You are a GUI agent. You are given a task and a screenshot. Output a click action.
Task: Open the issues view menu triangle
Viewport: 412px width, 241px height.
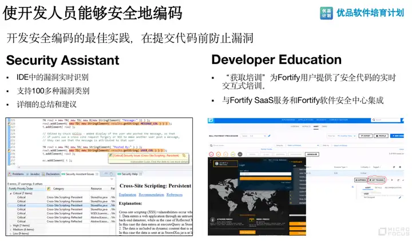pos(112,179)
